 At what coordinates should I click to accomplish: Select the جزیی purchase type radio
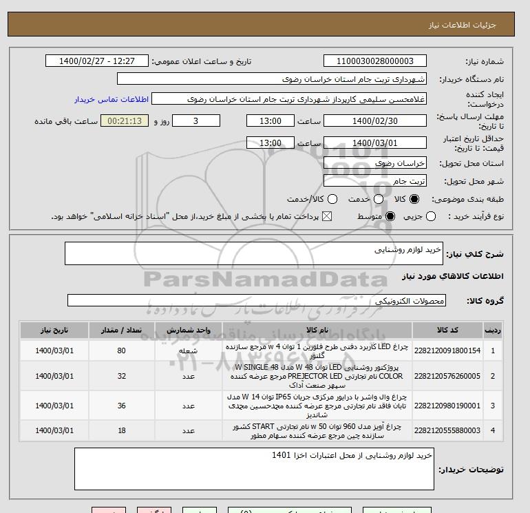tap(431, 216)
